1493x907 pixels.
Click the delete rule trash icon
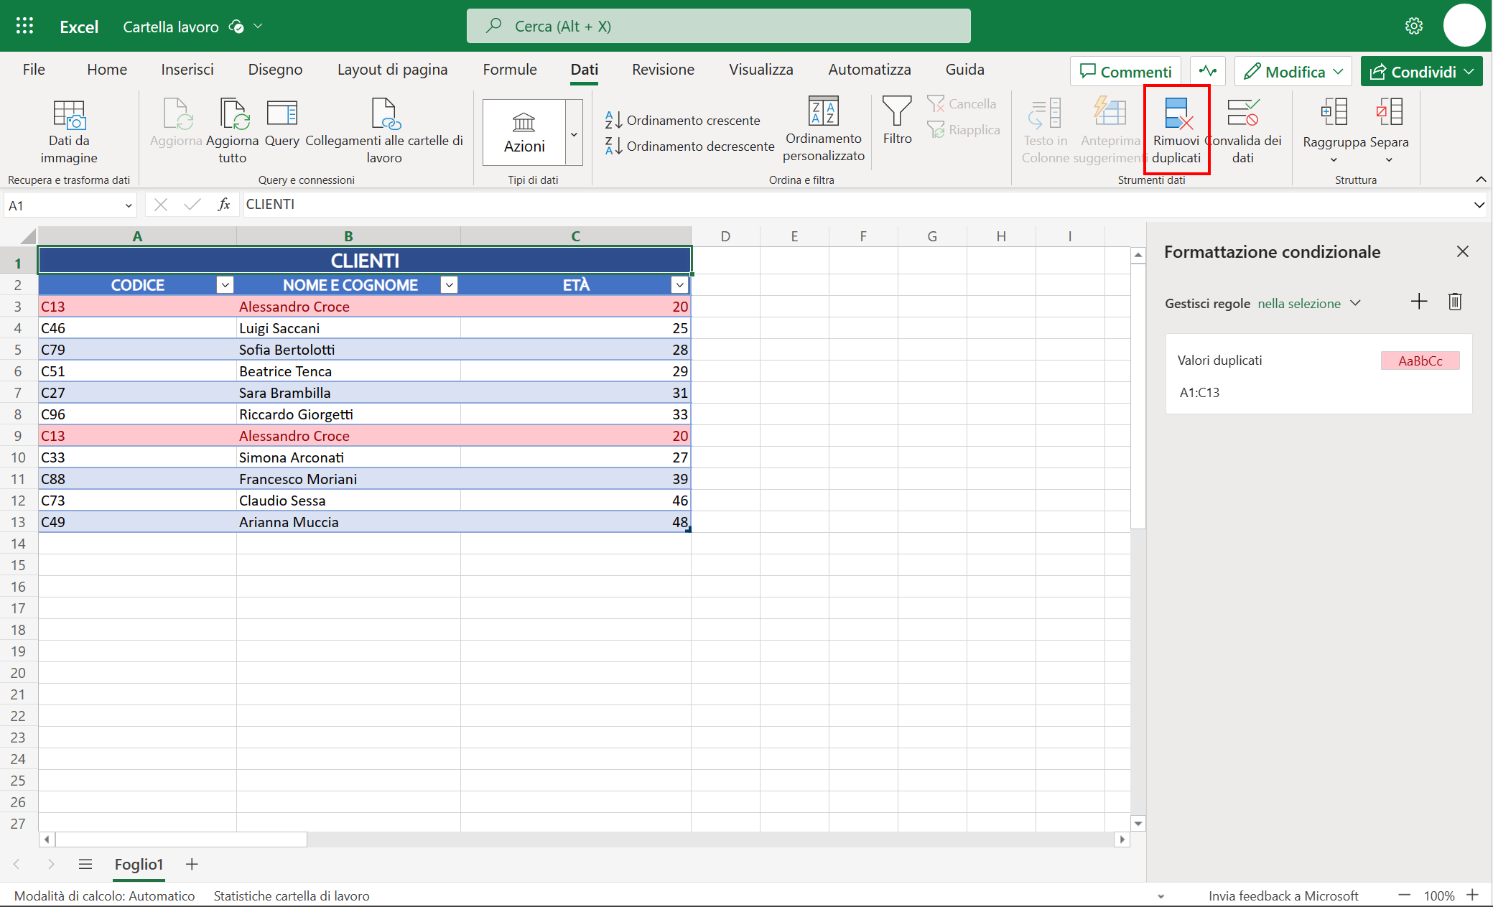[1455, 302]
